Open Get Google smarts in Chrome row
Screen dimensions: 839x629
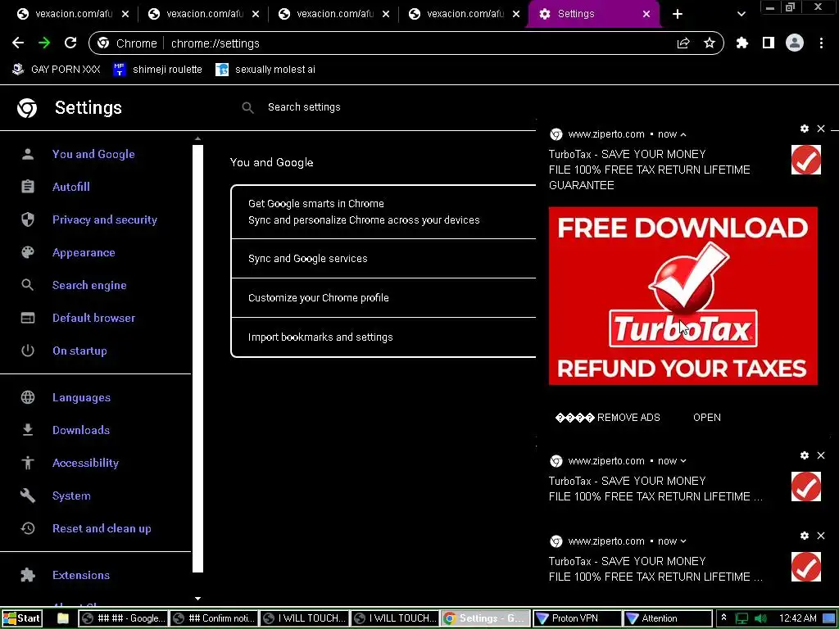click(383, 212)
